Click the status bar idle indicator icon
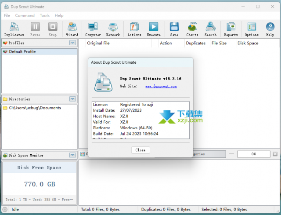The width and height of the screenshot is (281, 215). (5, 209)
